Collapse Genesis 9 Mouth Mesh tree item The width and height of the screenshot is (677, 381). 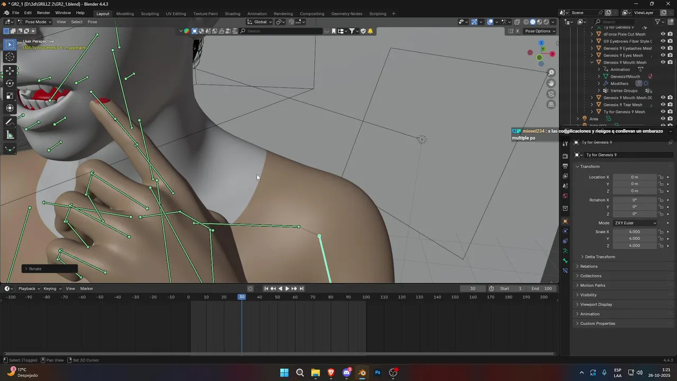(x=592, y=62)
